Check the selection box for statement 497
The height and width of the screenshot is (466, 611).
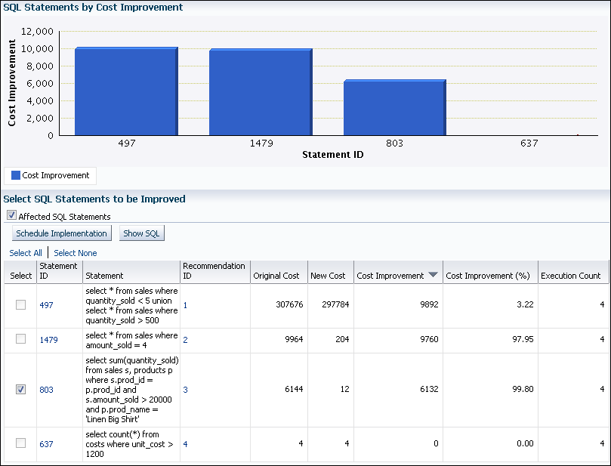click(x=20, y=305)
